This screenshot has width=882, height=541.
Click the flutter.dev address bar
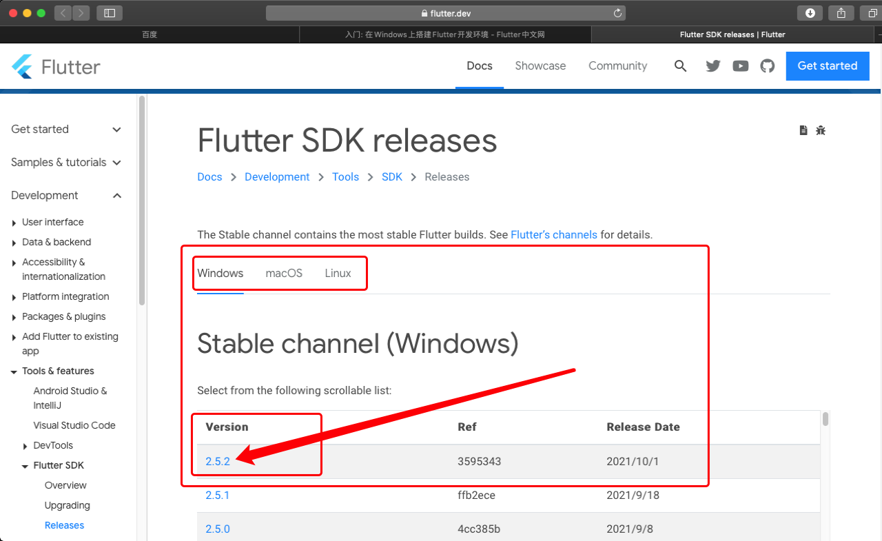point(445,13)
